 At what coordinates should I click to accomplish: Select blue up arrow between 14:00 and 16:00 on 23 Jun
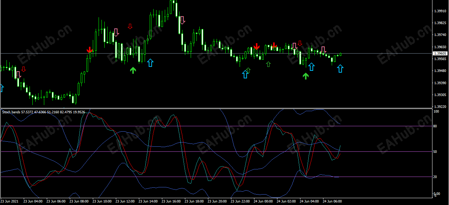click(x=150, y=63)
